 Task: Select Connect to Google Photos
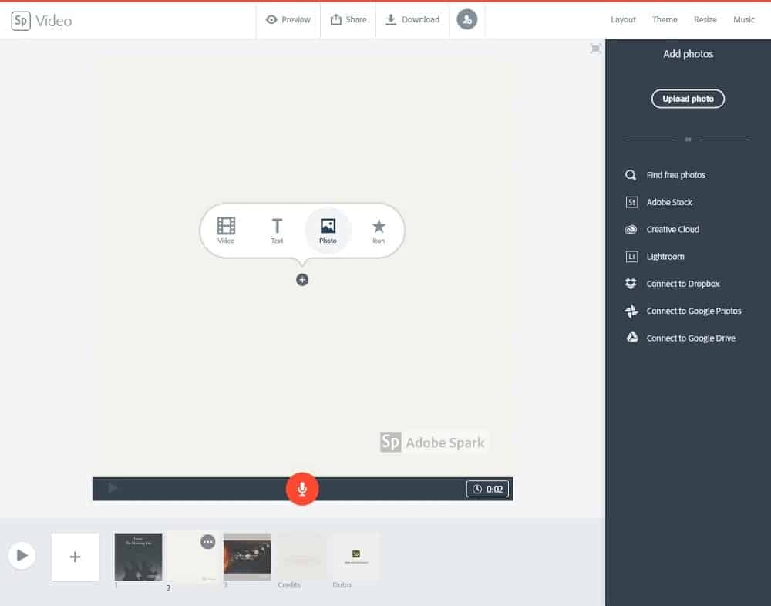coord(682,311)
